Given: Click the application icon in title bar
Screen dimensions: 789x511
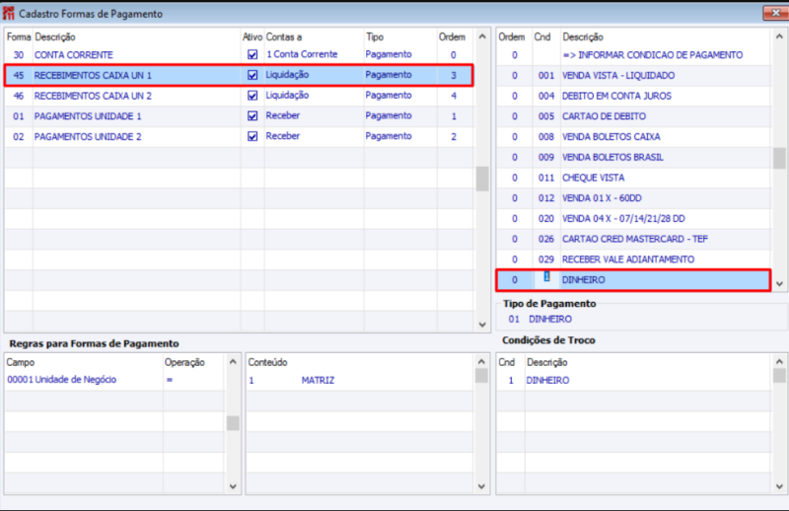Looking at the screenshot, I should [9, 13].
